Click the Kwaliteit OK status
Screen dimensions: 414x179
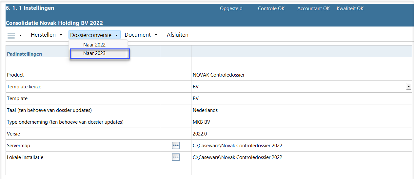[350, 9]
